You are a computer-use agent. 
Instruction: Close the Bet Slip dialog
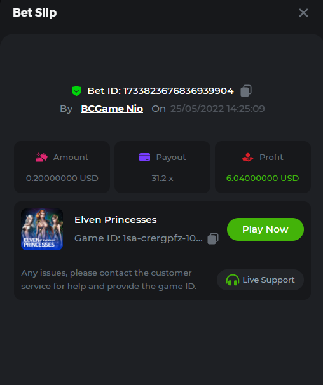(303, 13)
